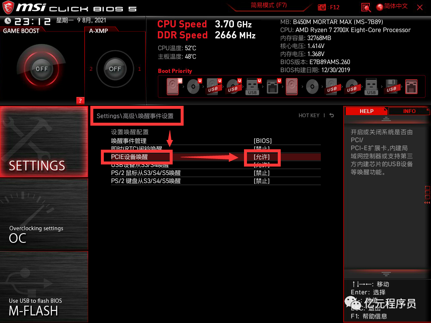The width and height of the screenshot is (431, 323).
Task: Click the UEFI hard disk boot device icon
Action: [x=174, y=86]
